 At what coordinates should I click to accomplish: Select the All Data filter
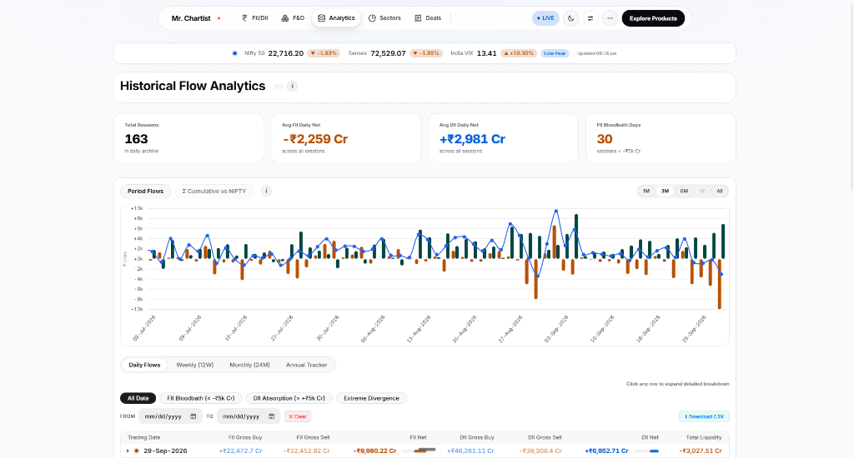coord(138,398)
